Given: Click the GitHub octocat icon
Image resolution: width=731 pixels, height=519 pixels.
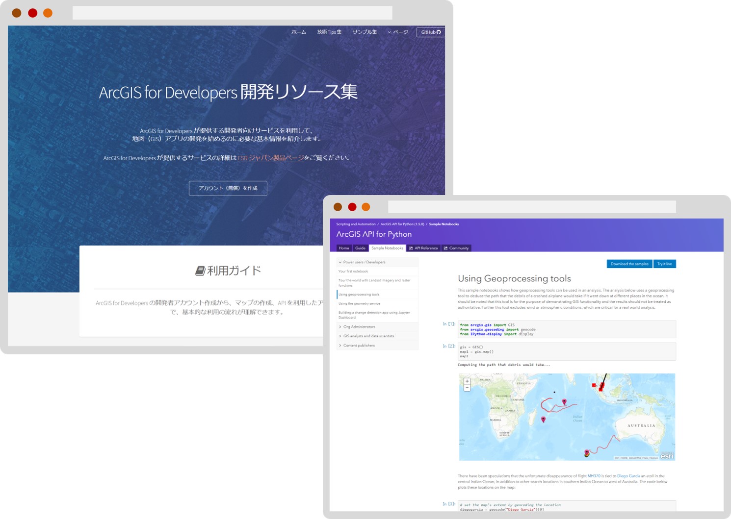Looking at the screenshot, I should (439, 32).
